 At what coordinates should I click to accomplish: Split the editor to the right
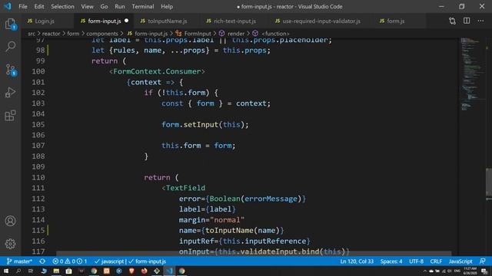[x=467, y=21]
